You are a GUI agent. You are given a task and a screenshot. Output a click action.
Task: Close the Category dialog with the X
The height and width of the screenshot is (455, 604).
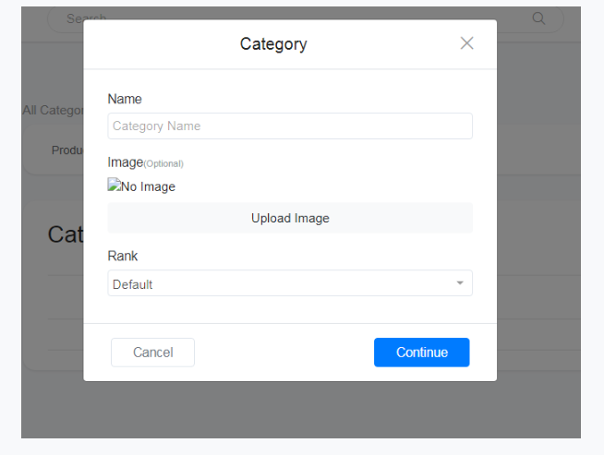pyautogui.click(x=466, y=43)
